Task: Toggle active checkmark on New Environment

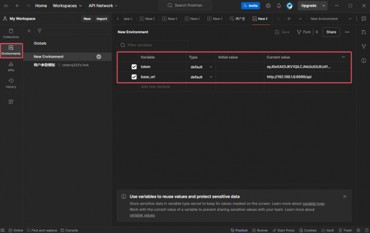Action: click(98, 57)
